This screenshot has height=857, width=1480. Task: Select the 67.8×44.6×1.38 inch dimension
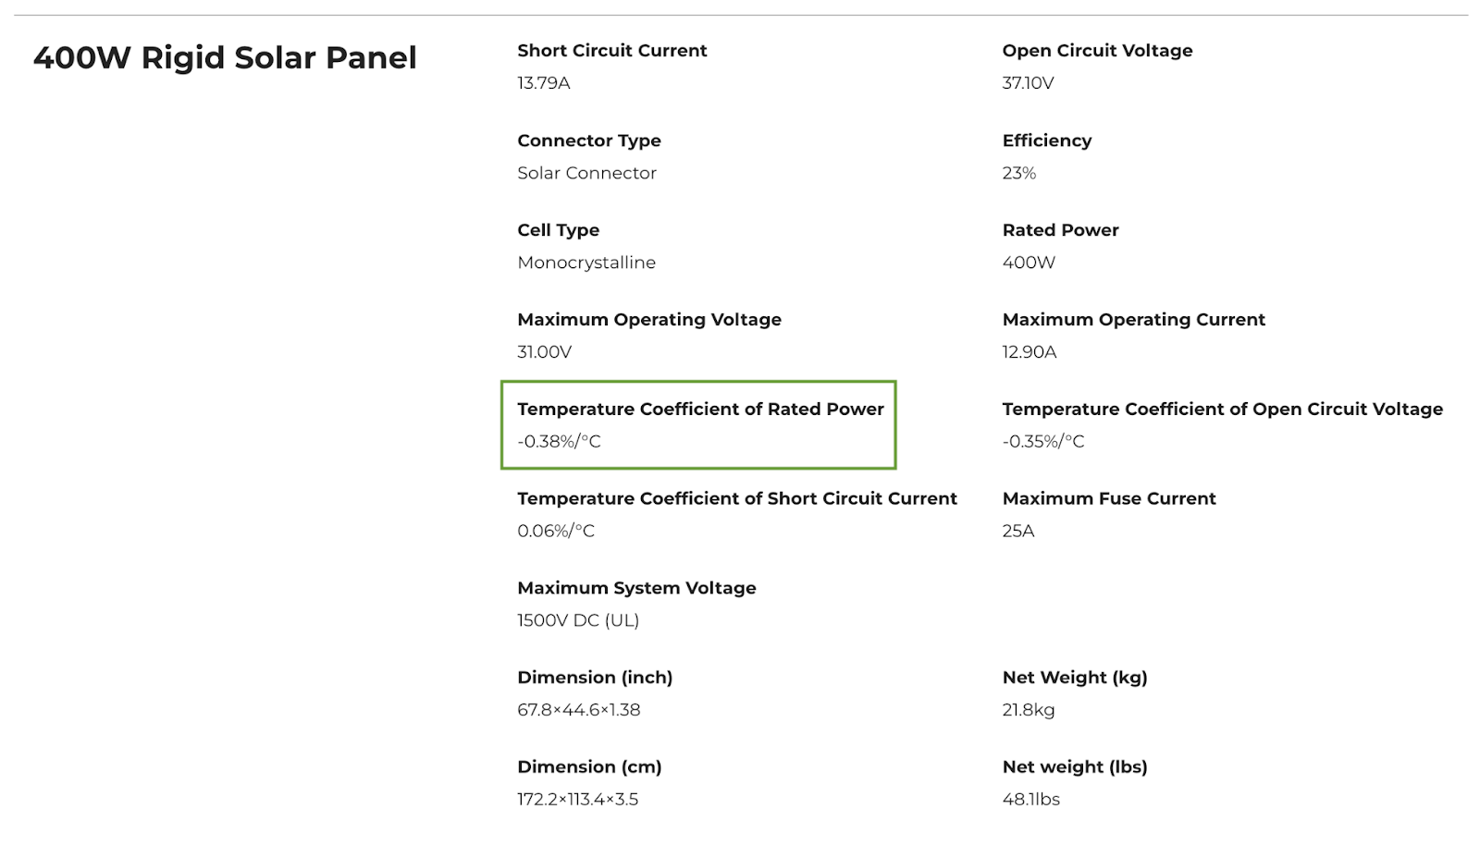(x=579, y=710)
